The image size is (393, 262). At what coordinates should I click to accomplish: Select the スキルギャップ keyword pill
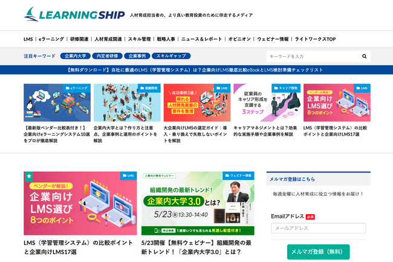click(171, 56)
